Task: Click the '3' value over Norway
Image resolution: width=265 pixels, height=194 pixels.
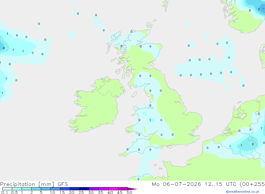Action: (259, 9)
